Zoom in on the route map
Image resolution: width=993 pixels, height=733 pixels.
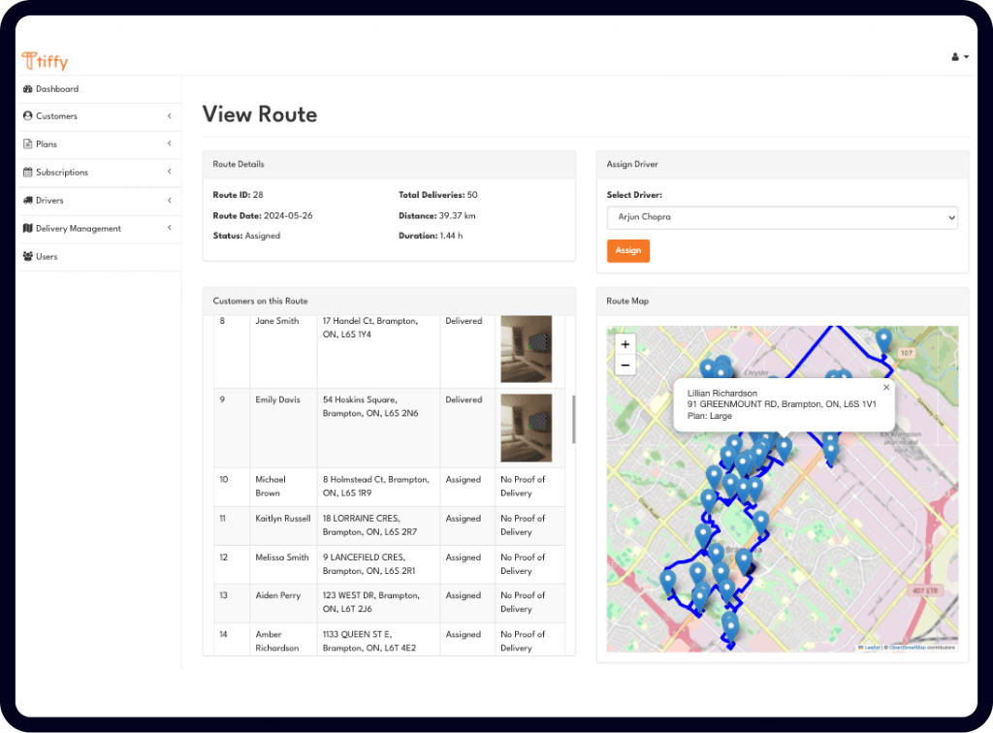click(x=625, y=344)
